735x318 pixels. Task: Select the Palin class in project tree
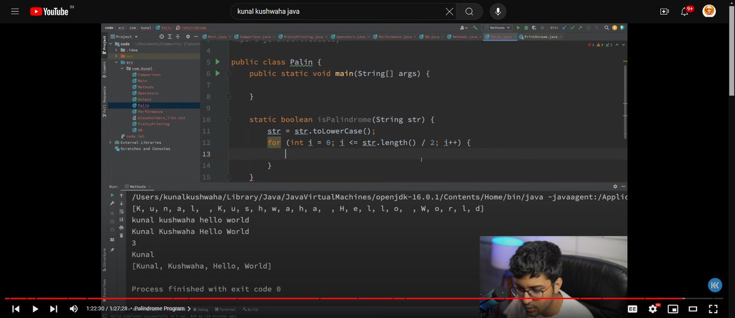pos(141,105)
